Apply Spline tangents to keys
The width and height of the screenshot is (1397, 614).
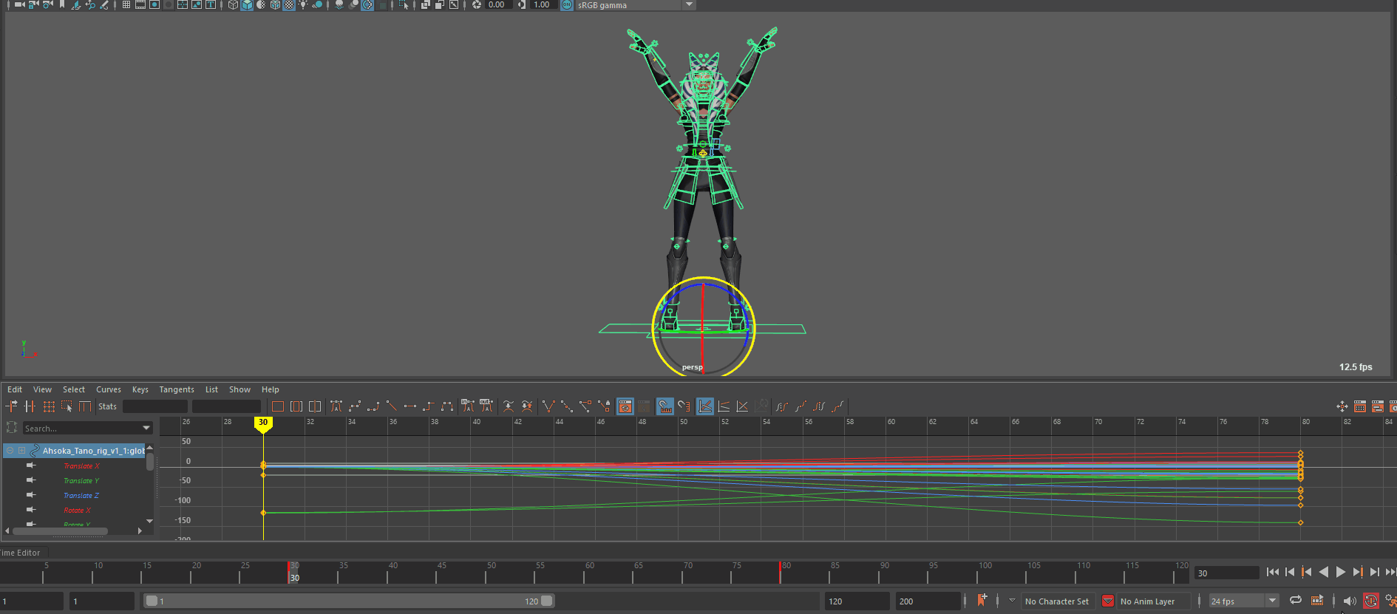355,406
